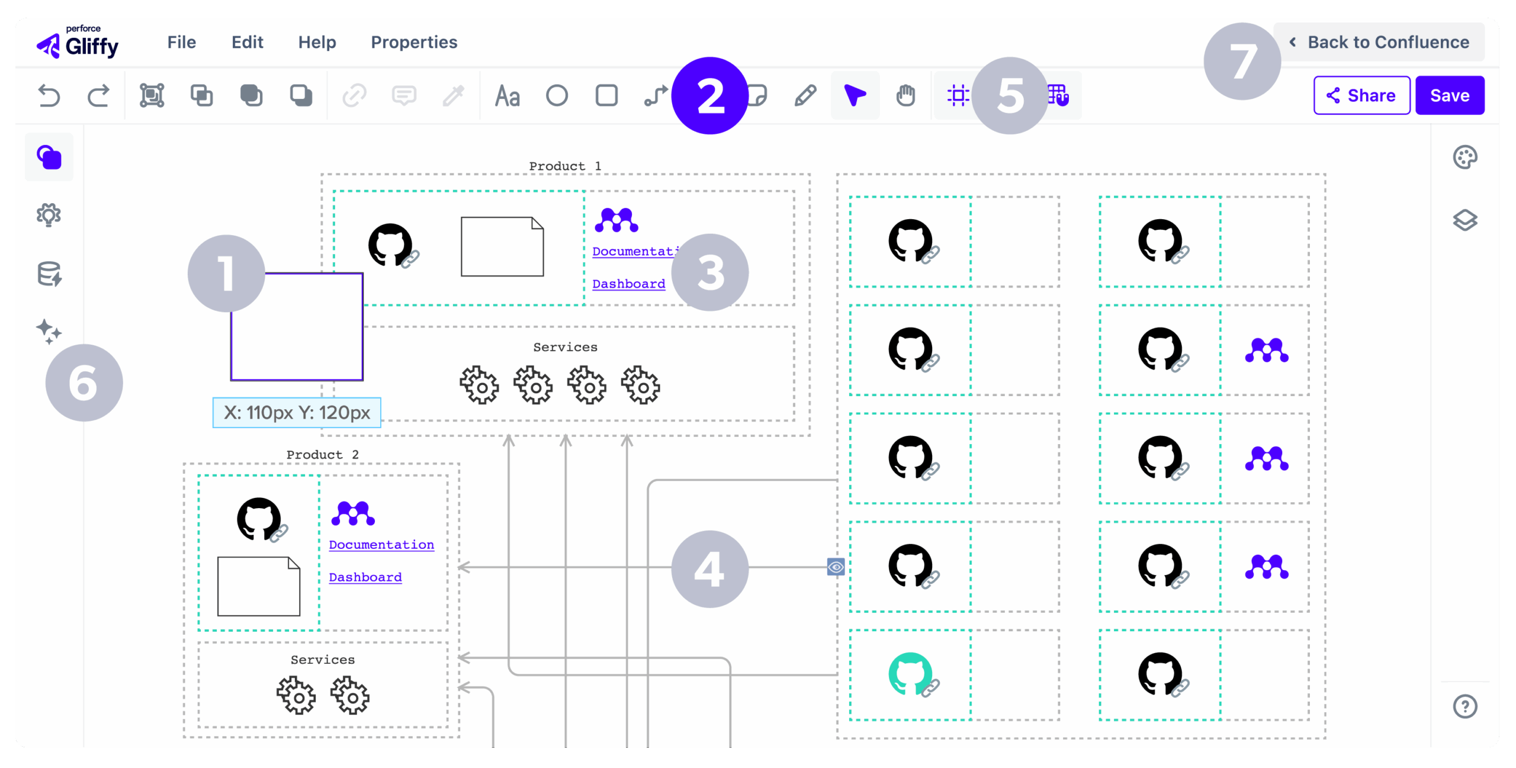This screenshot has width=1516, height=768.
Task: Open the Layers panel icon
Action: coord(1464,220)
